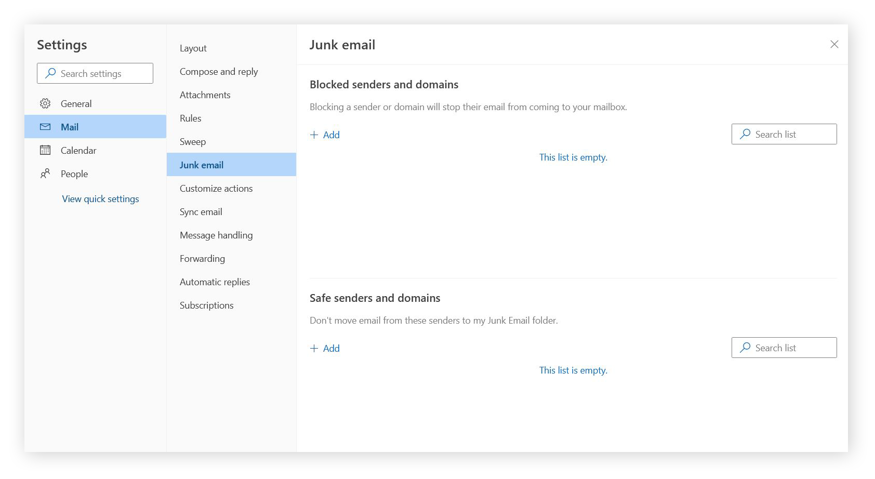The width and height of the screenshot is (875, 479).
Task: Open the Message handling settings
Action: click(216, 235)
